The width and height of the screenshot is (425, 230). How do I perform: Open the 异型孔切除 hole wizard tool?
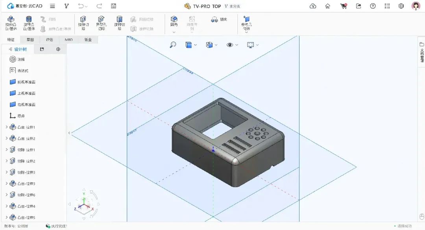(102, 23)
